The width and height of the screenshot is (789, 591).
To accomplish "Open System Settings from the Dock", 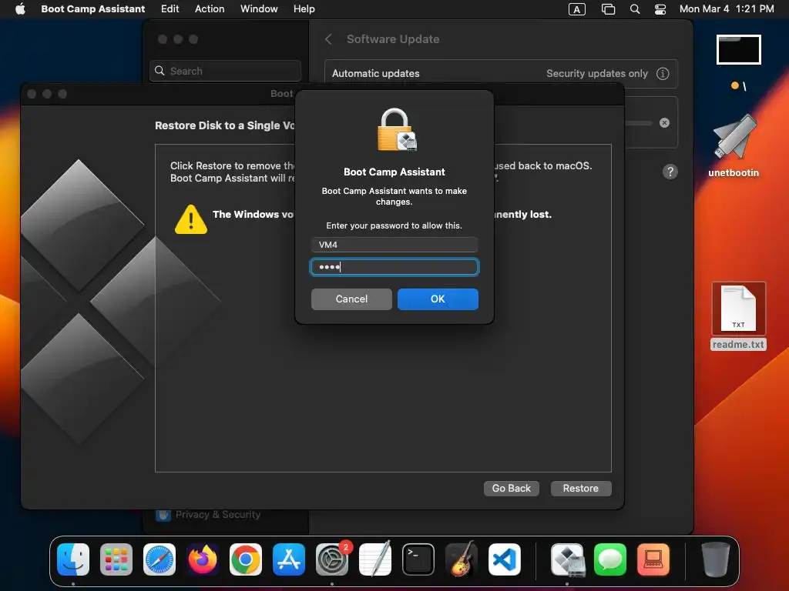I will tap(332, 559).
